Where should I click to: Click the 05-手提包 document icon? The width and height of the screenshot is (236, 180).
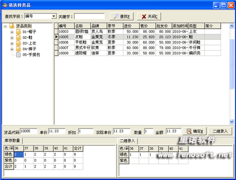coord(19,55)
